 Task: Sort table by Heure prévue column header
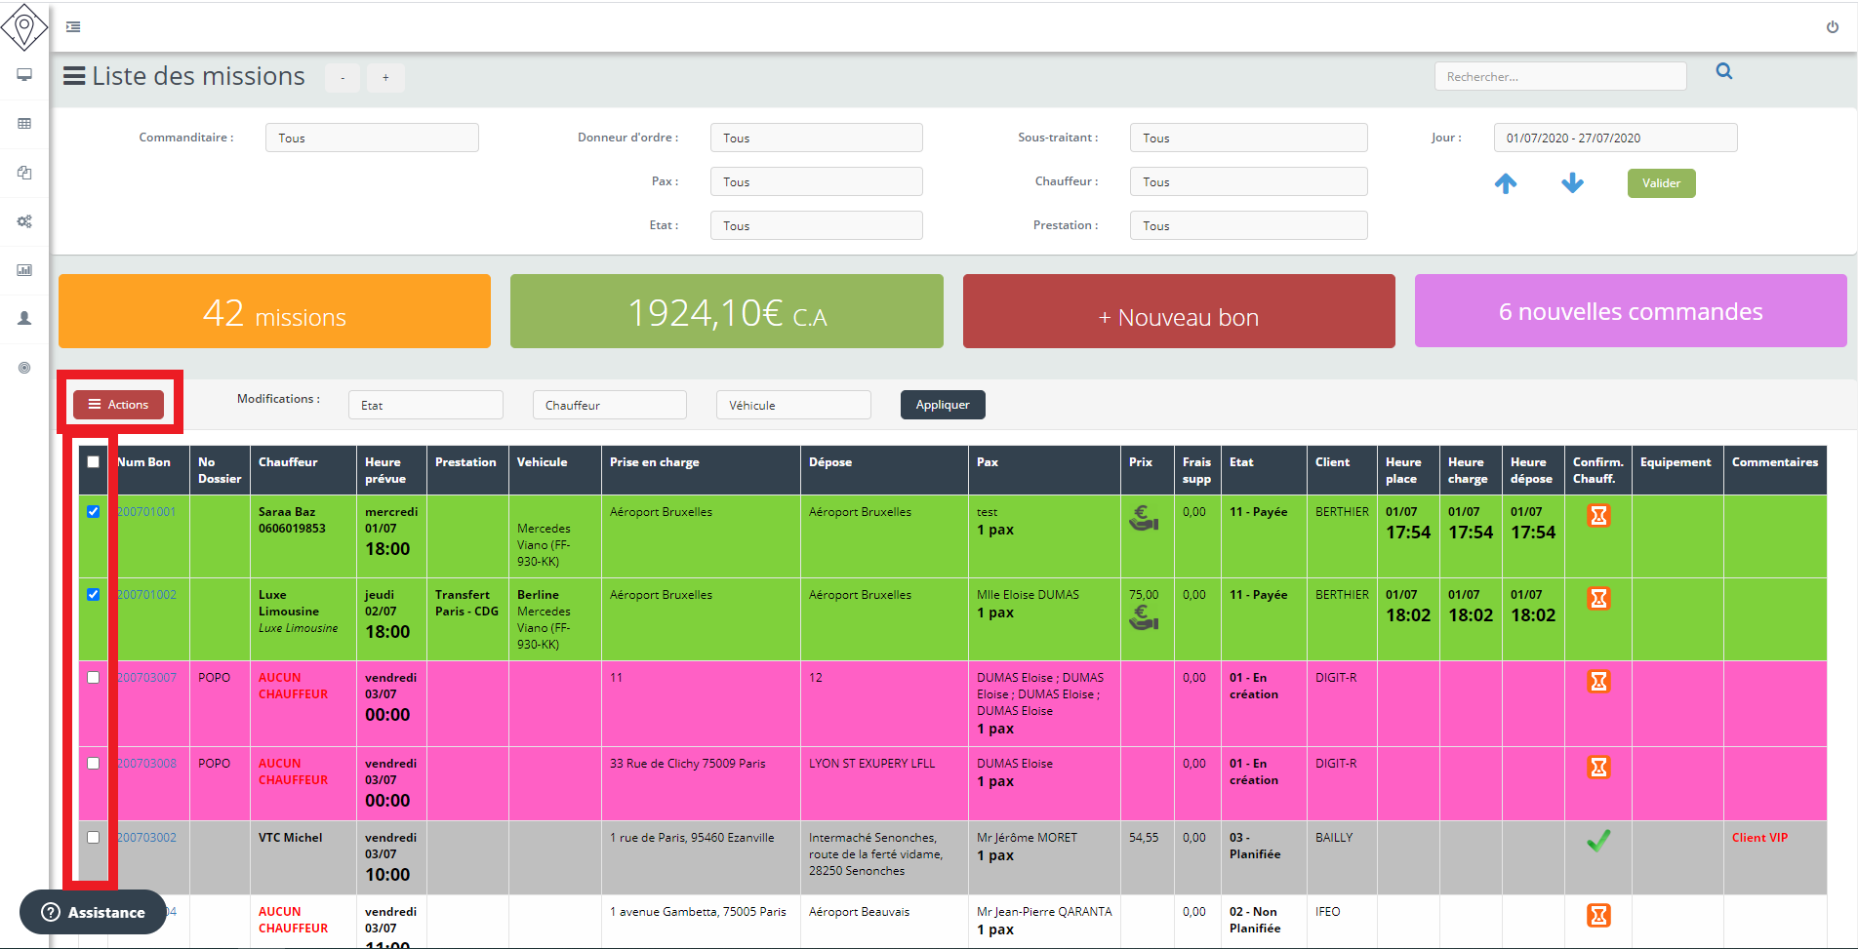385,470
